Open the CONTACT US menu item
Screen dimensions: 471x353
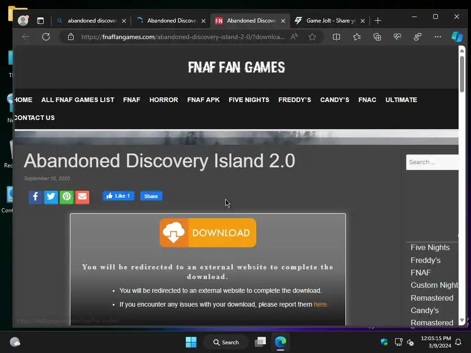[x=34, y=118]
